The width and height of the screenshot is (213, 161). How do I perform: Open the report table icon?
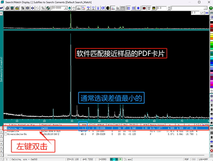(x=23, y=8)
